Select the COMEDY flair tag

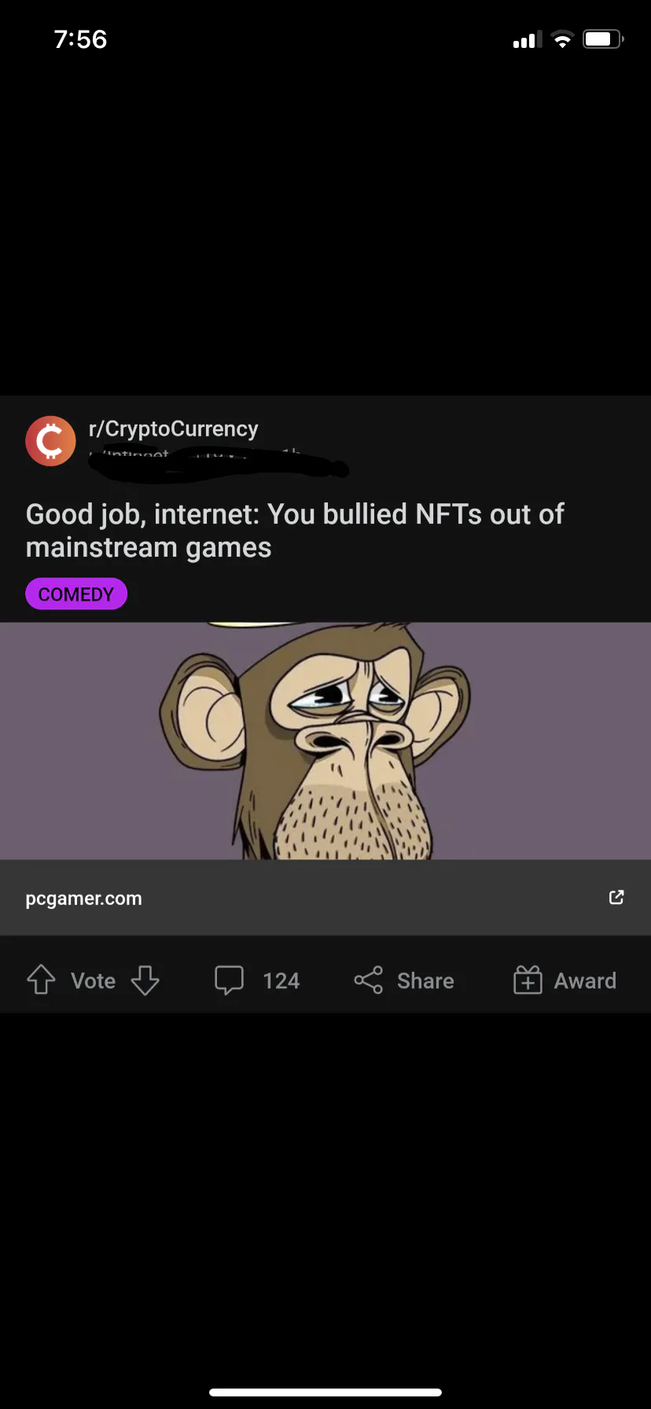click(76, 594)
